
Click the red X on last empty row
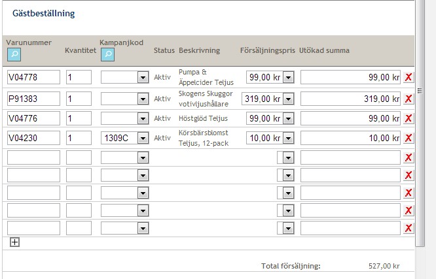[409, 228]
